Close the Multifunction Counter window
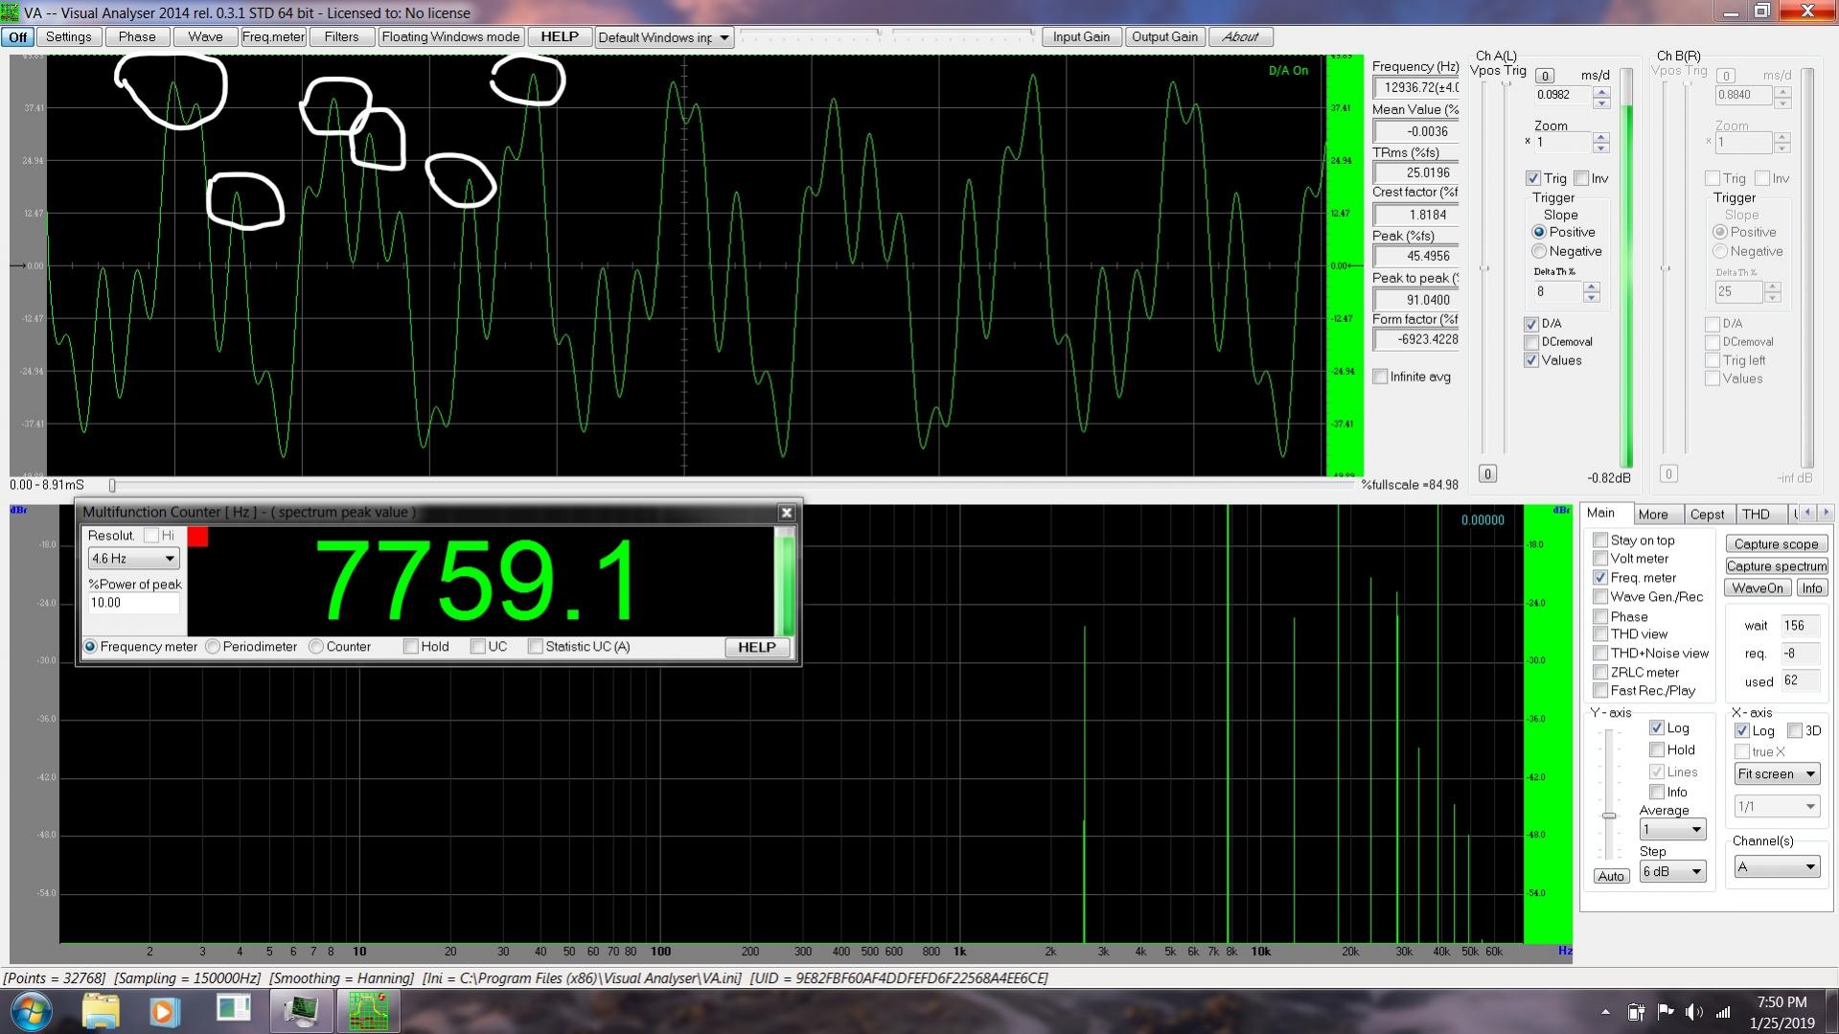Image resolution: width=1839 pixels, height=1034 pixels. [787, 513]
